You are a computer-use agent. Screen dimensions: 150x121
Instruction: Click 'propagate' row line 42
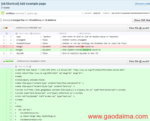(75, 40)
